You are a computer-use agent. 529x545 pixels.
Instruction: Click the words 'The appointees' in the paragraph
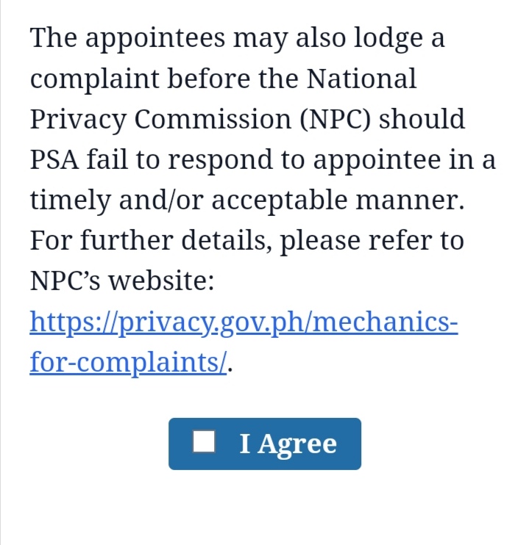[127, 38]
